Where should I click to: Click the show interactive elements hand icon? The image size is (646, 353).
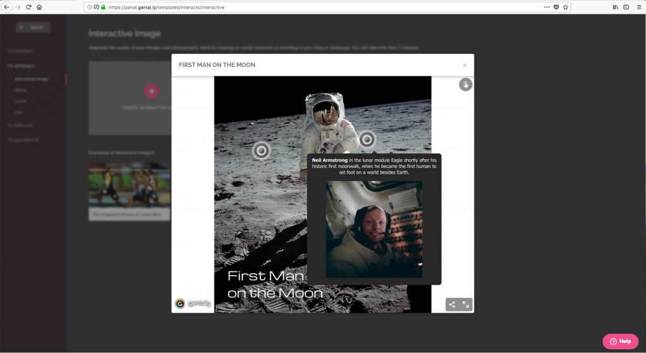[466, 85]
